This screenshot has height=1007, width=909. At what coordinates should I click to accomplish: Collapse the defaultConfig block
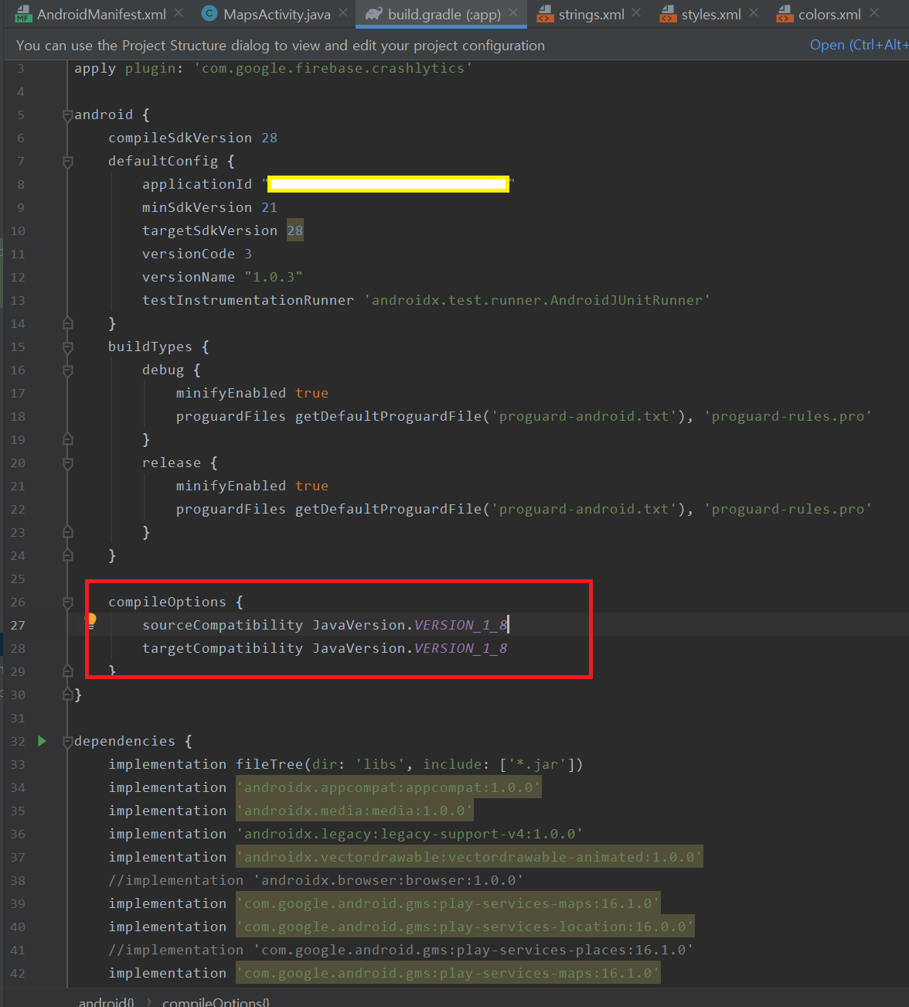point(67,162)
